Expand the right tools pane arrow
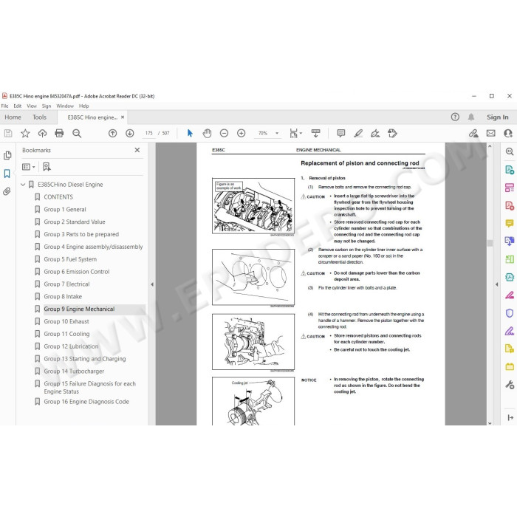The image size is (517, 517). click(496, 284)
